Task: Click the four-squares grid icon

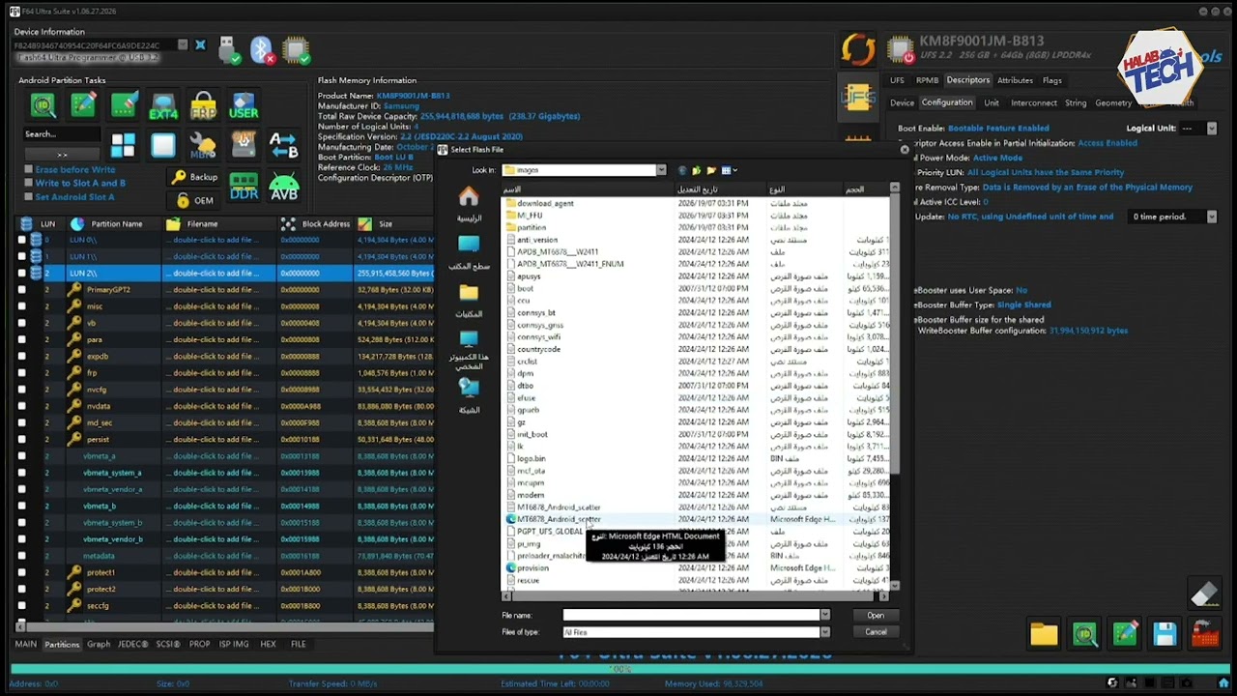Action: click(x=123, y=145)
